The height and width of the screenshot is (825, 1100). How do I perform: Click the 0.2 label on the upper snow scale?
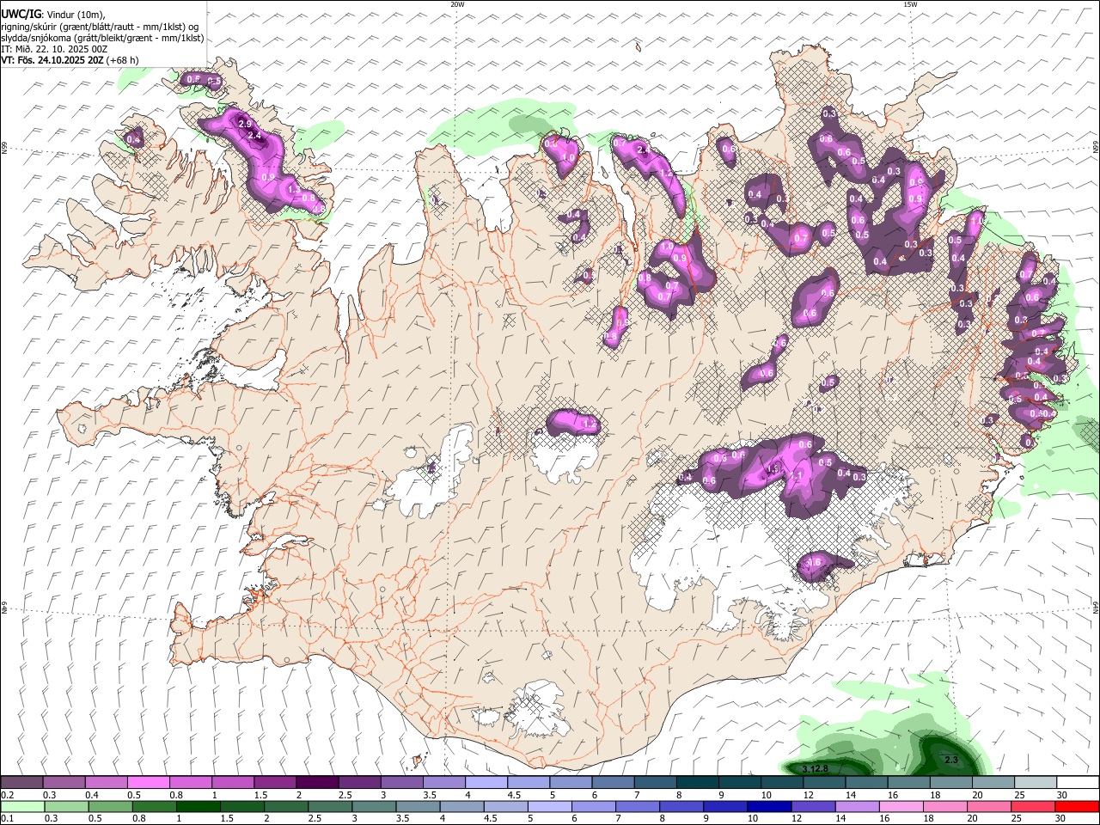point(8,796)
